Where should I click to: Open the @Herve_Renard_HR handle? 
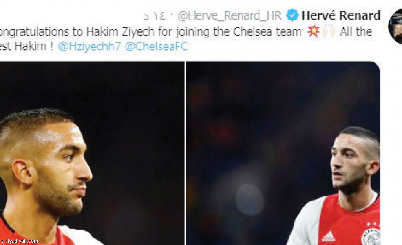pos(229,16)
